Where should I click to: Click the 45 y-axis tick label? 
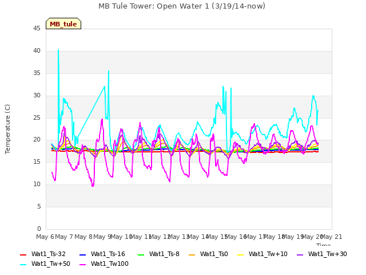37,29
